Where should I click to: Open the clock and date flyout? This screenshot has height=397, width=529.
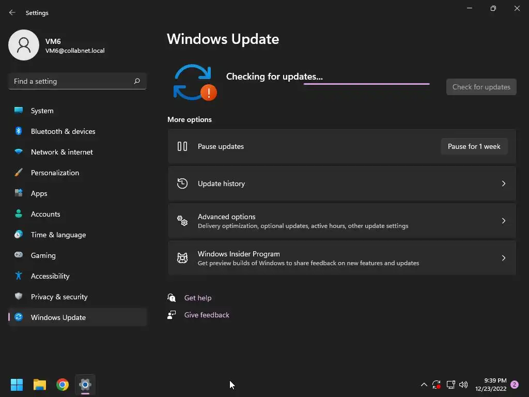[491, 385]
